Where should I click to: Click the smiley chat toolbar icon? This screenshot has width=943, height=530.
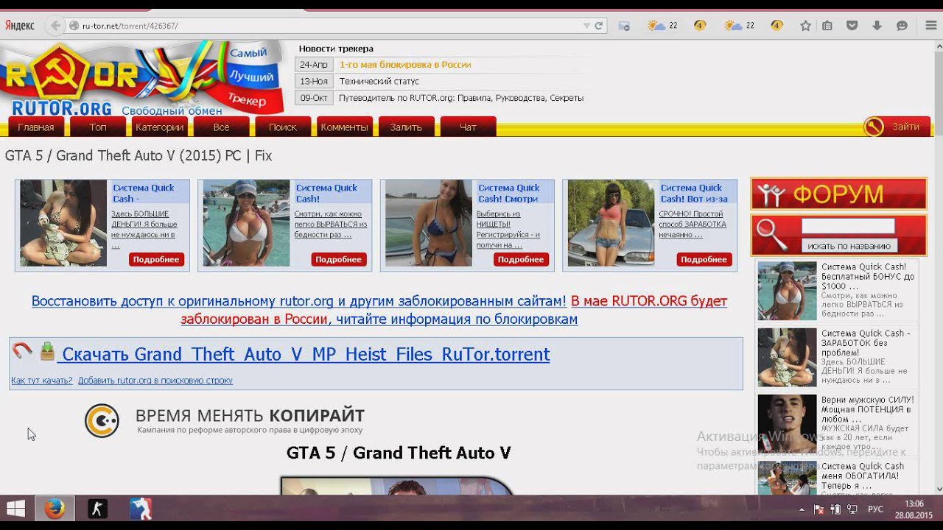[902, 26]
